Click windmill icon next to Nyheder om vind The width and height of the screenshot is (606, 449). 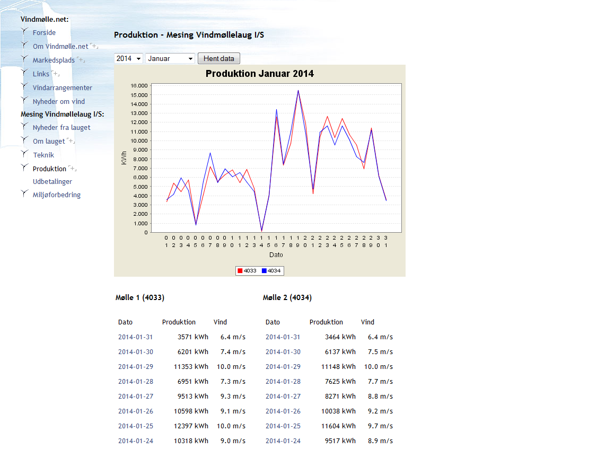pos(24,101)
